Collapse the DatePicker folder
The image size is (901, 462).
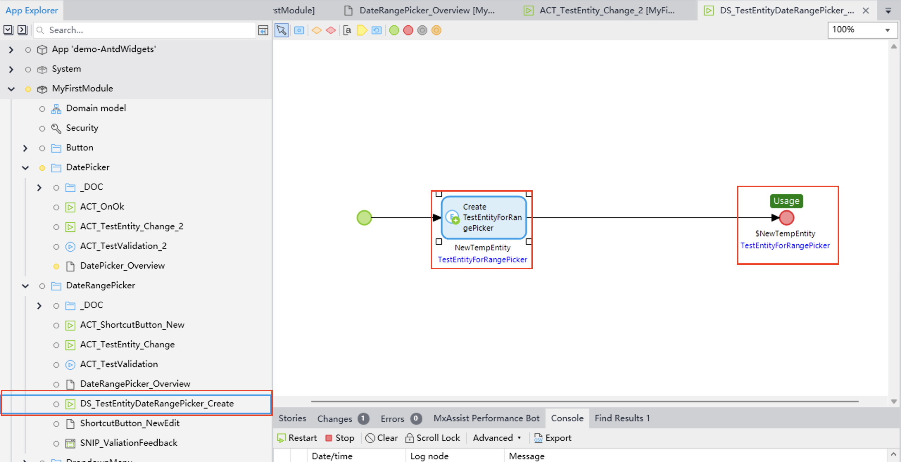[x=25, y=168]
